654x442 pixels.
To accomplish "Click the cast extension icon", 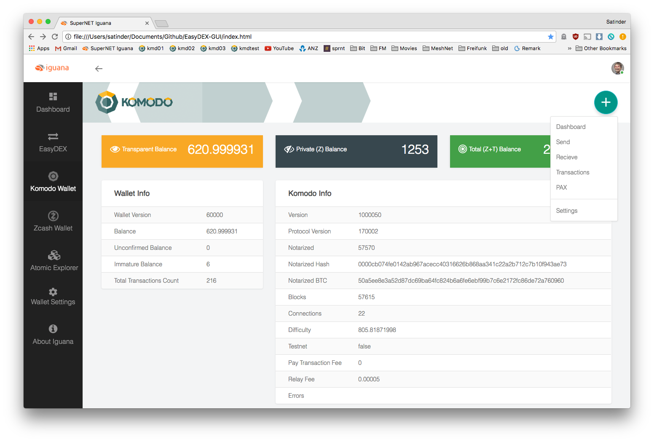I will (x=587, y=37).
